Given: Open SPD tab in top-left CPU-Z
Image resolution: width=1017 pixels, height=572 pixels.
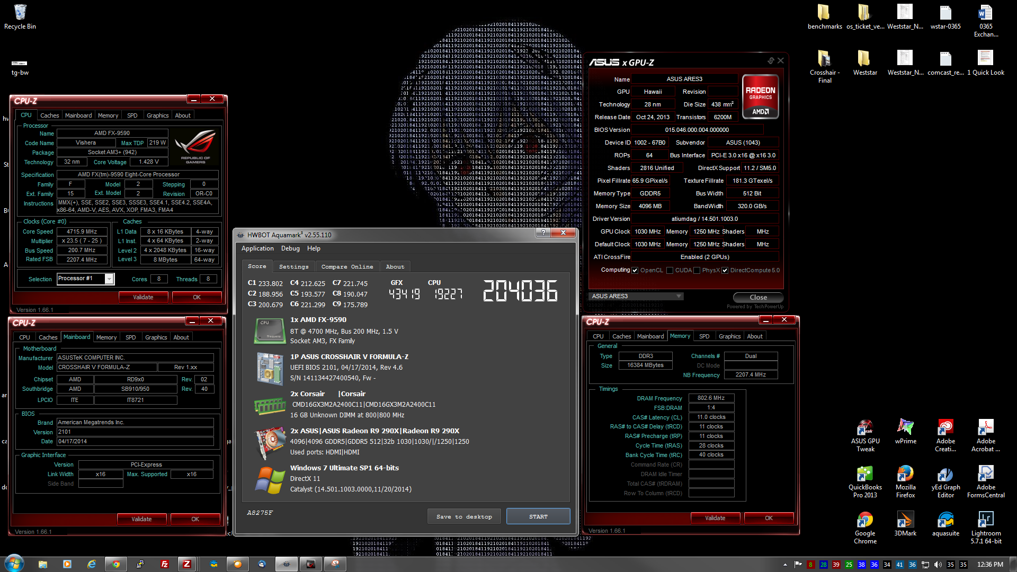Looking at the screenshot, I should (132, 115).
